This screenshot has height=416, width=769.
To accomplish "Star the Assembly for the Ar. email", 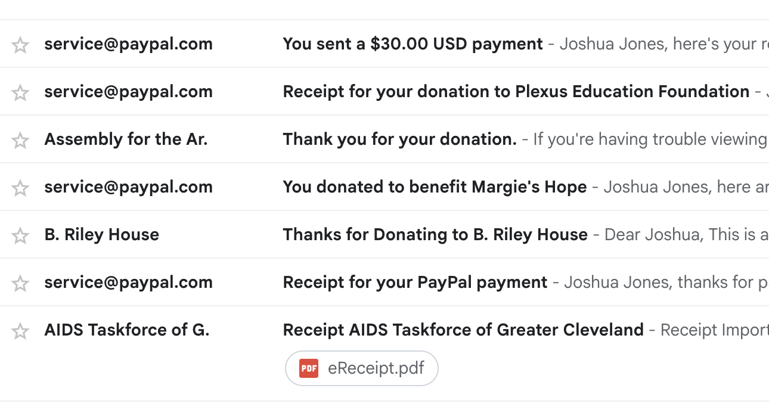I will 20,140.
